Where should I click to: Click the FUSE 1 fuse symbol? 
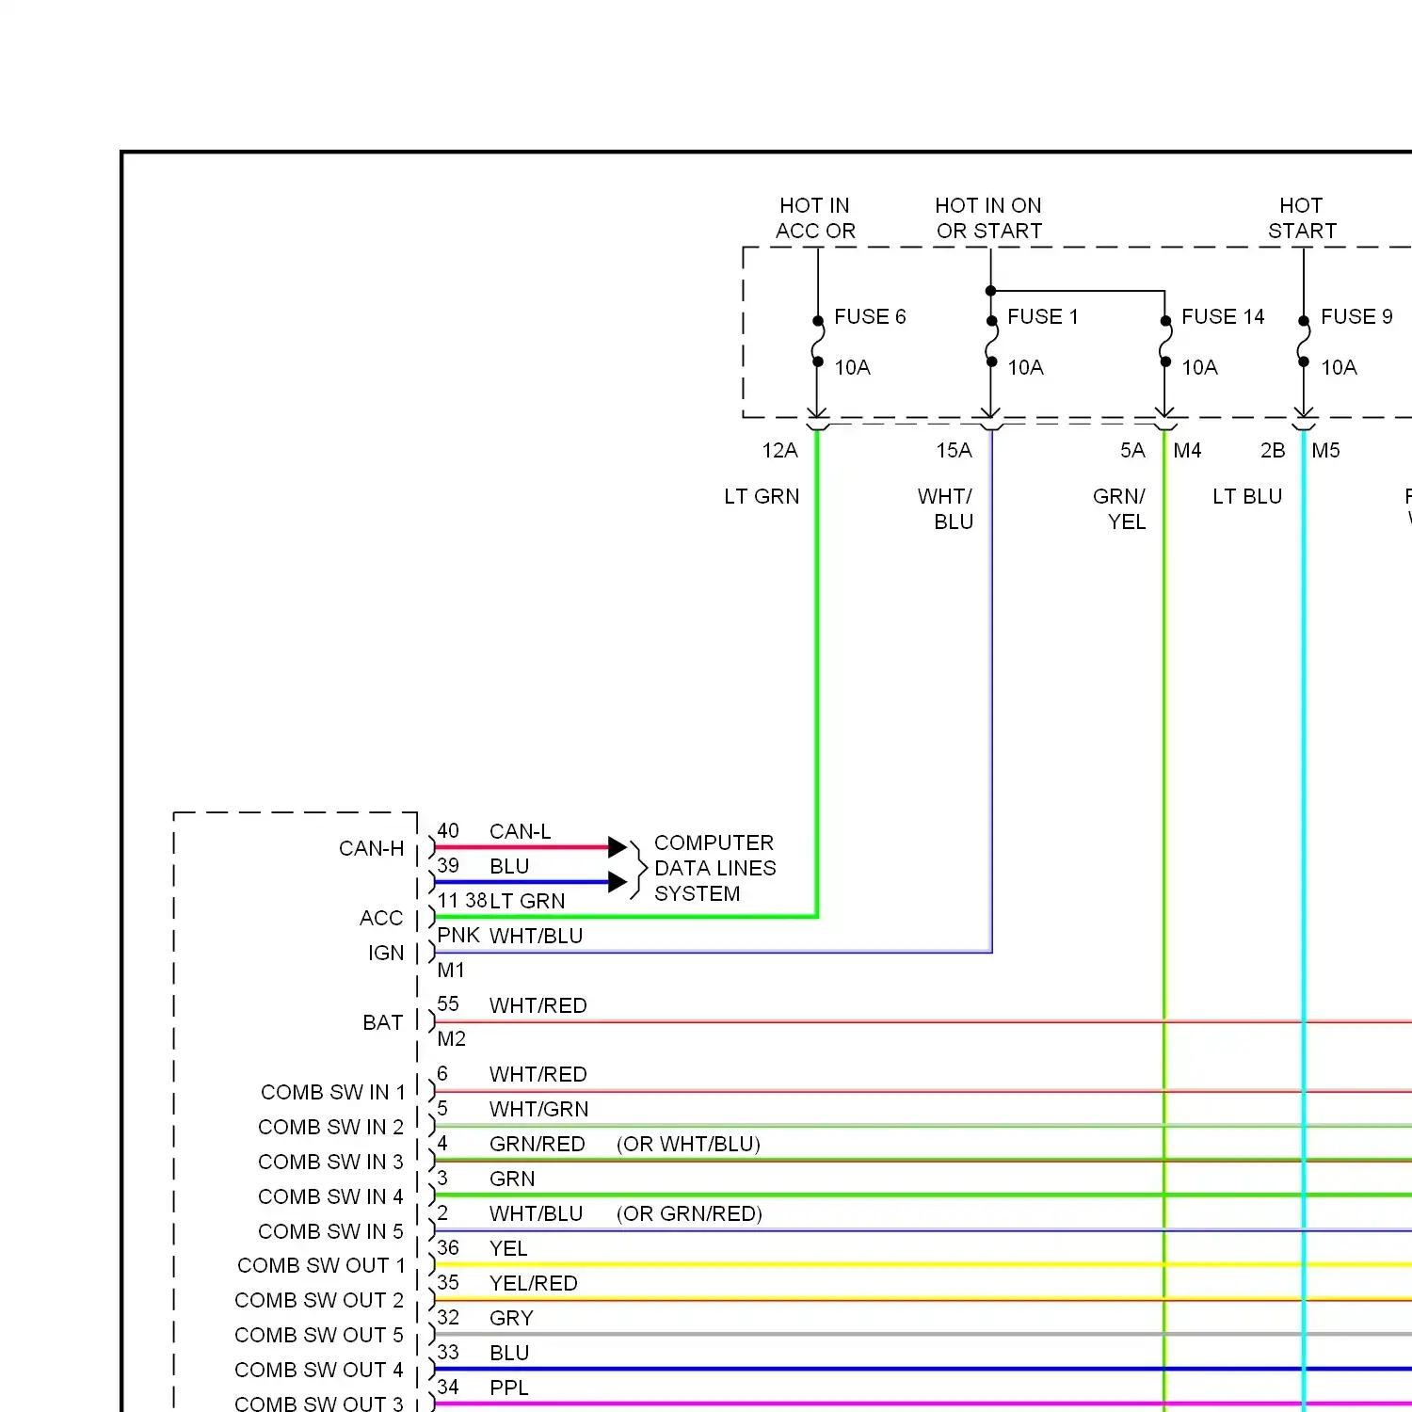tap(991, 341)
